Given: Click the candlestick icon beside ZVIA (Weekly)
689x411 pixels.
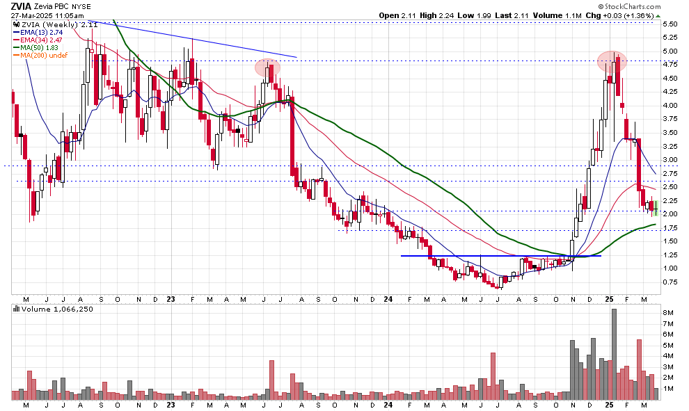Looking at the screenshot, I should [17, 25].
